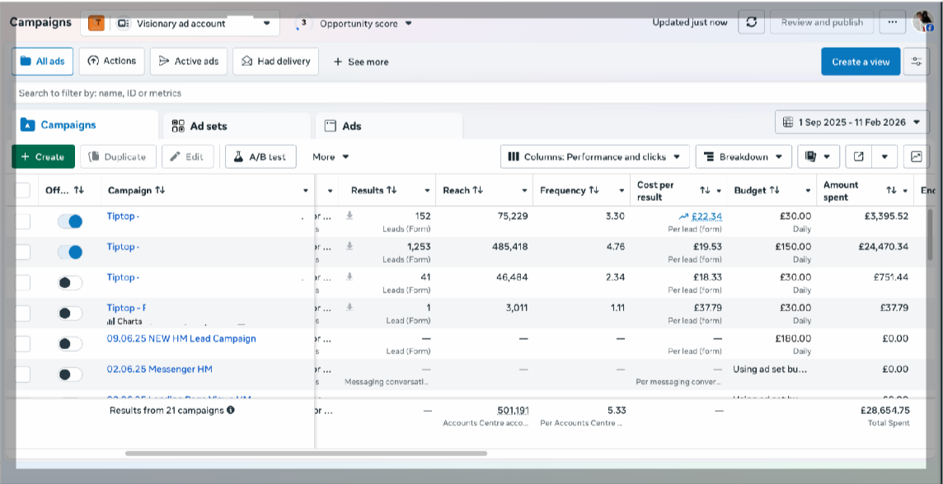The image size is (943, 484).
Task: Click the horizontal scrollbar below the table
Action: (305, 453)
